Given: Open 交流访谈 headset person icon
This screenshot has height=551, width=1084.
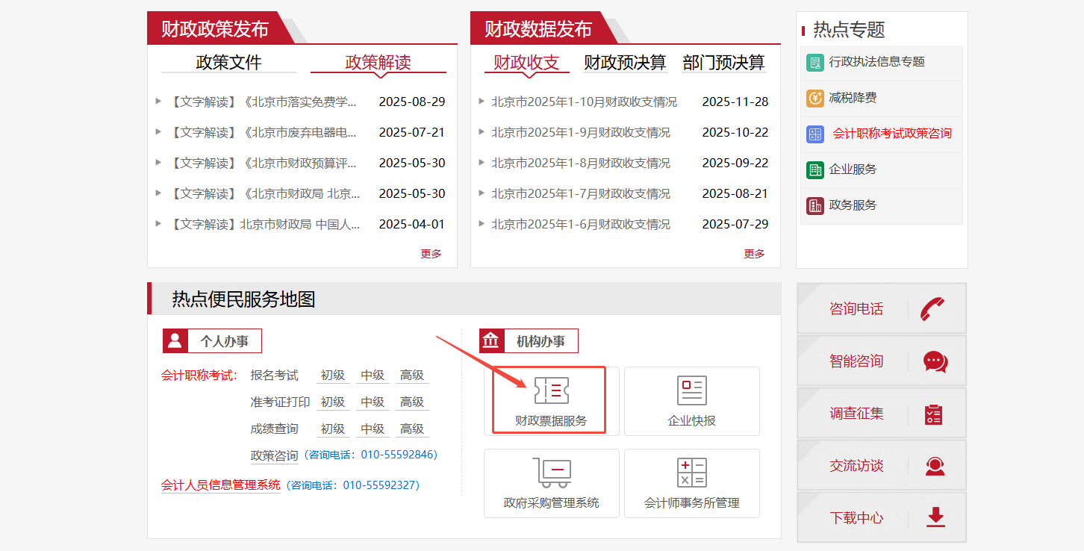Looking at the screenshot, I should point(935,466).
